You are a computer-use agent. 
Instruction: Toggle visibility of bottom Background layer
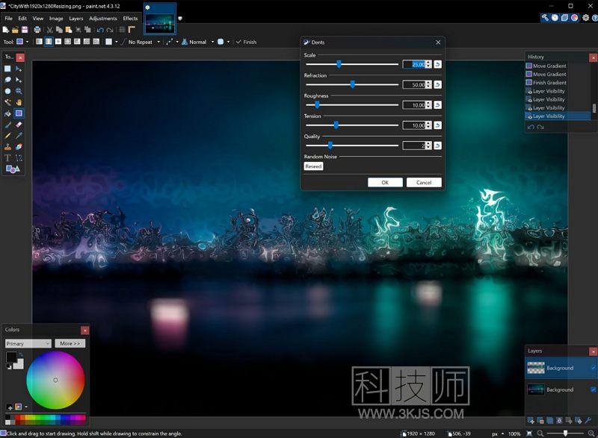pyautogui.click(x=593, y=389)
